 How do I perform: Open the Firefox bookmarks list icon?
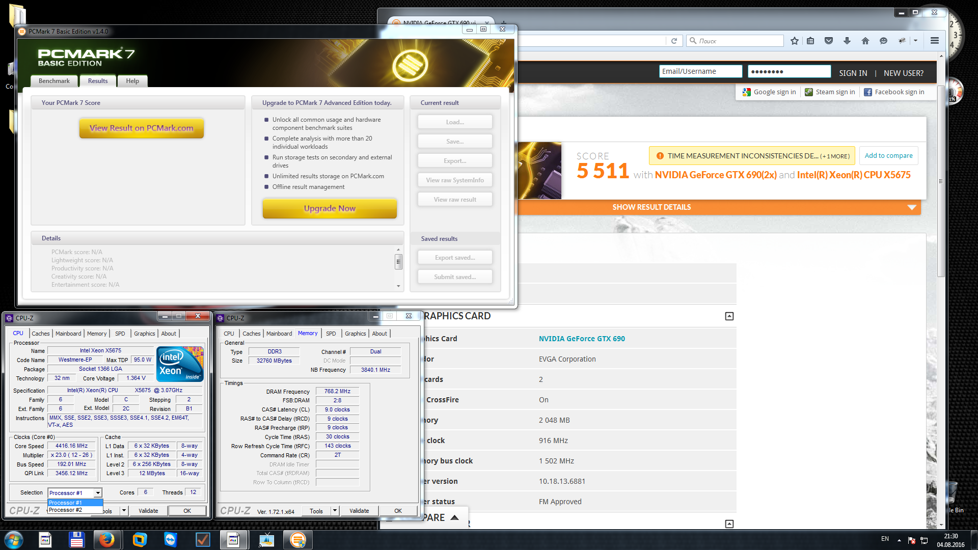coord(810,41)
